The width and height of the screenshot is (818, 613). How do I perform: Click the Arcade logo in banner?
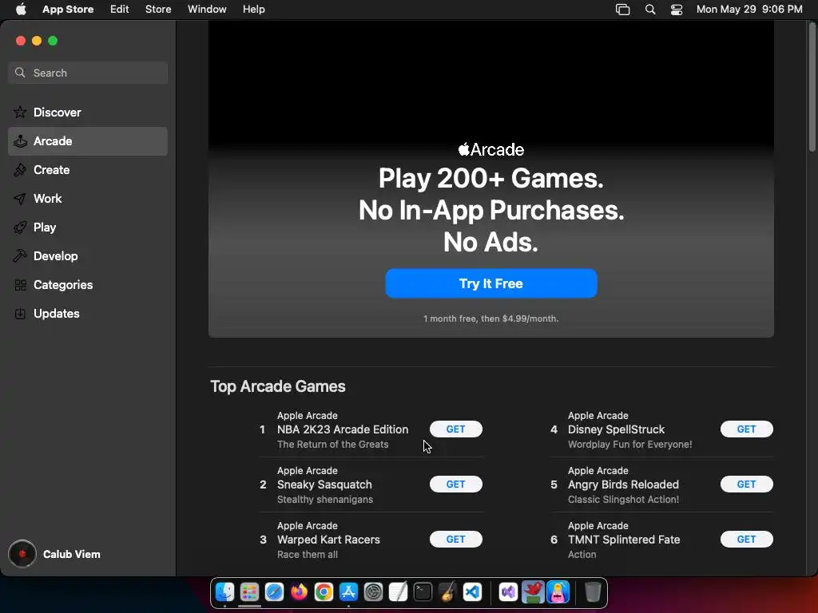491,149
